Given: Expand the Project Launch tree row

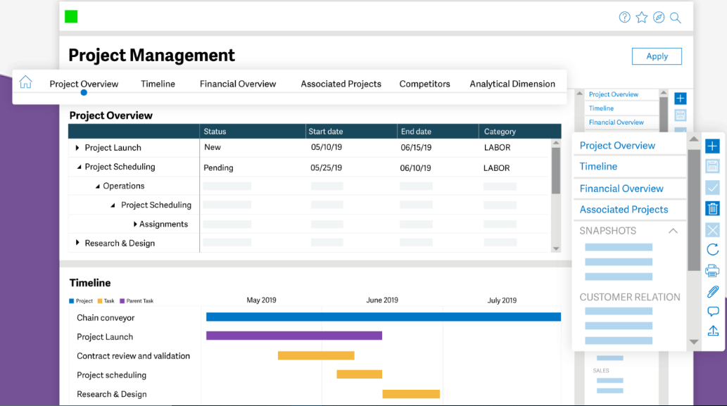Looking at the screenshot, I should click(x=77, y=148).
